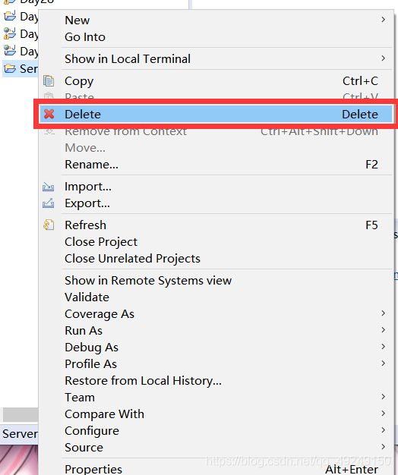Click the Import icon
The image size is (398, 475).
point(49,187)
